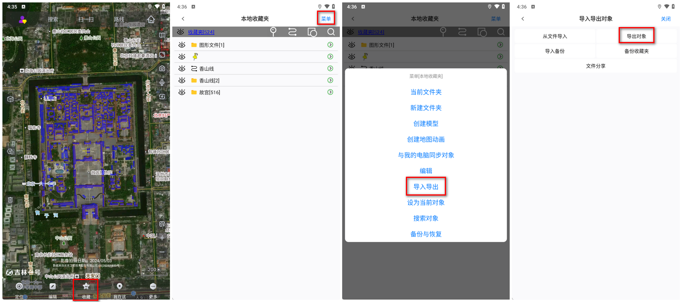Select 创建地图动画 in the menu
Viewport: 682px width, 302px height.
point(426,139)
